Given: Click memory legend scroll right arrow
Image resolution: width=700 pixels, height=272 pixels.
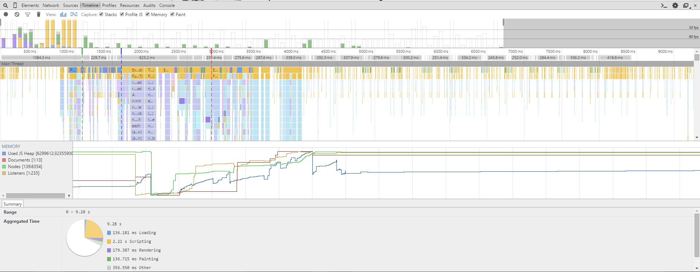Looking at the screenshot, I should pos(69,195).
